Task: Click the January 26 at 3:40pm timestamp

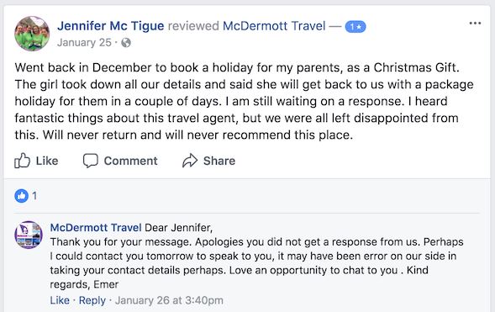Action: (169, 300)
